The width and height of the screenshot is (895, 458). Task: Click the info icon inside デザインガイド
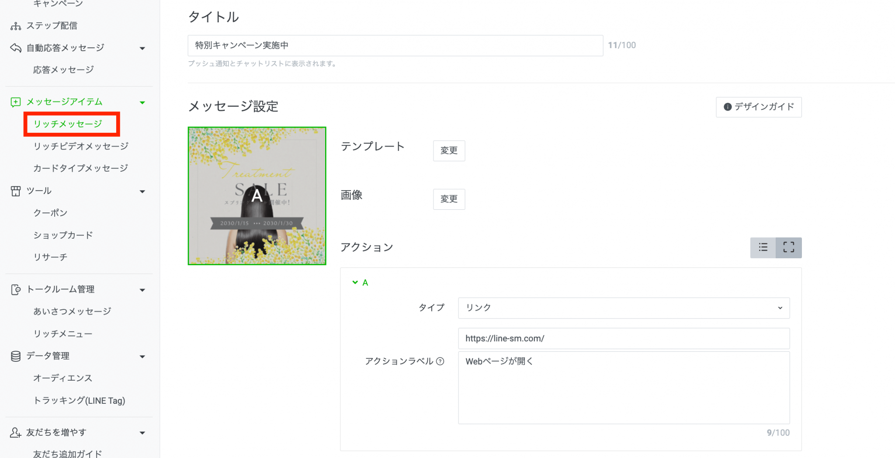pyautogui.click(x=728, y=107)
